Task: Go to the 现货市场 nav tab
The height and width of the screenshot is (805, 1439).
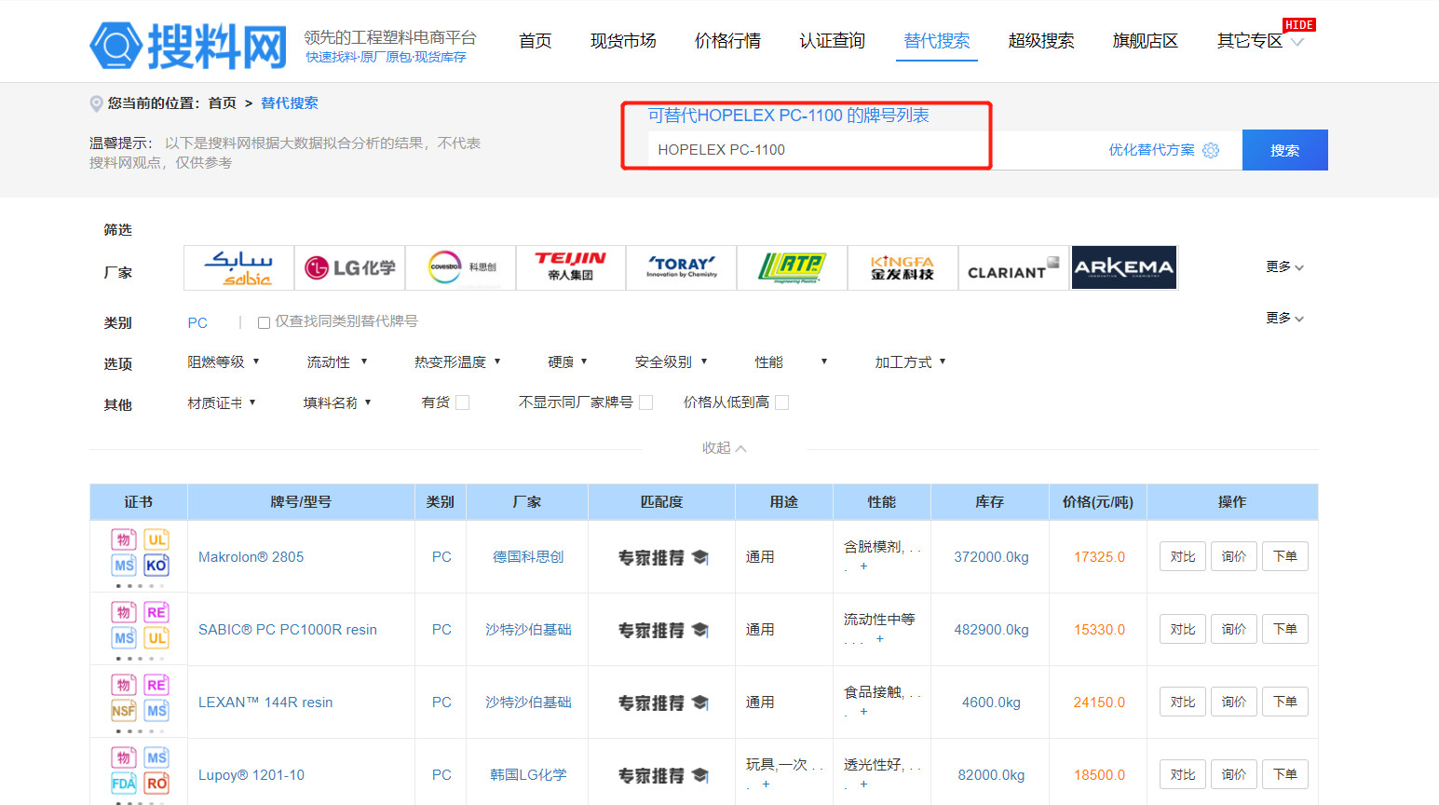Action: [x=623, y=41]
